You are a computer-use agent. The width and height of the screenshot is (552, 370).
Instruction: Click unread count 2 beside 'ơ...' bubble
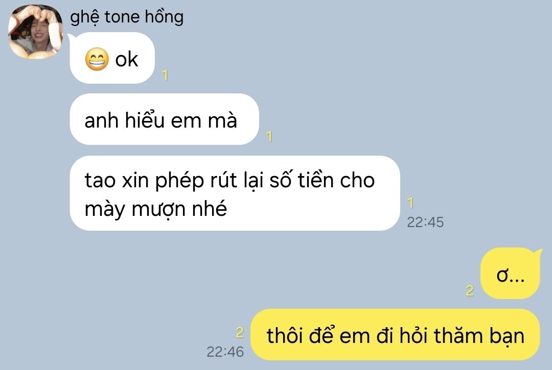(470, 290)
